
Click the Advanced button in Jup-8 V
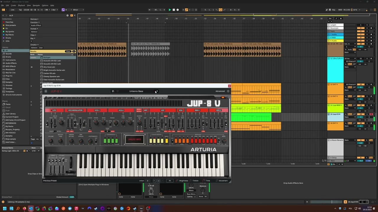220,91
